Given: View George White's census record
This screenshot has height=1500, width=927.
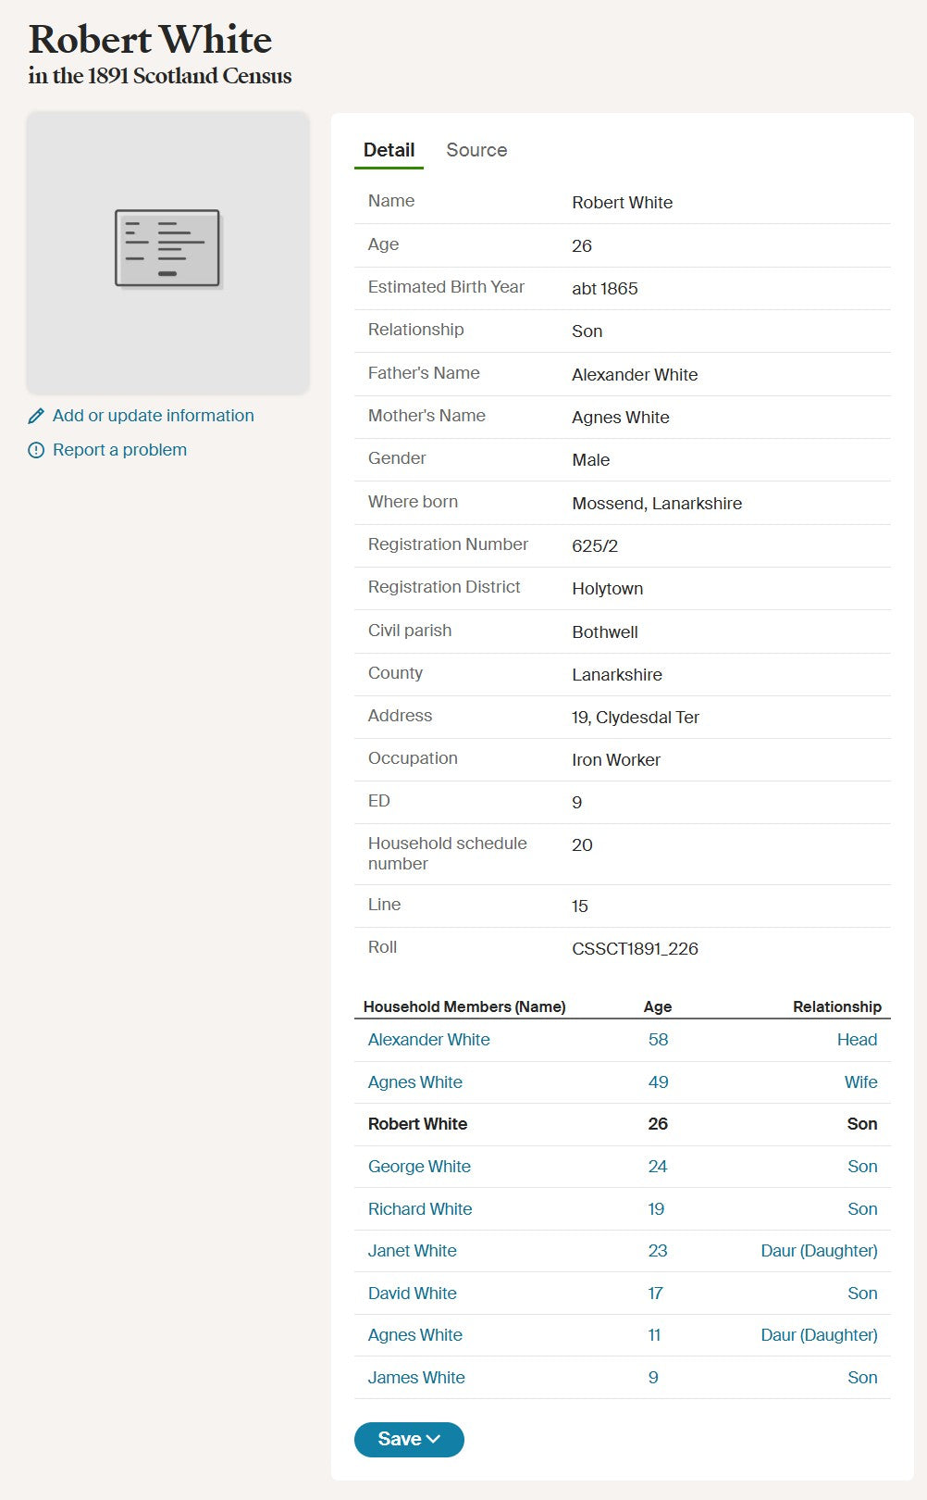Looking at the screenshot, I should (x=419, y=1166).
